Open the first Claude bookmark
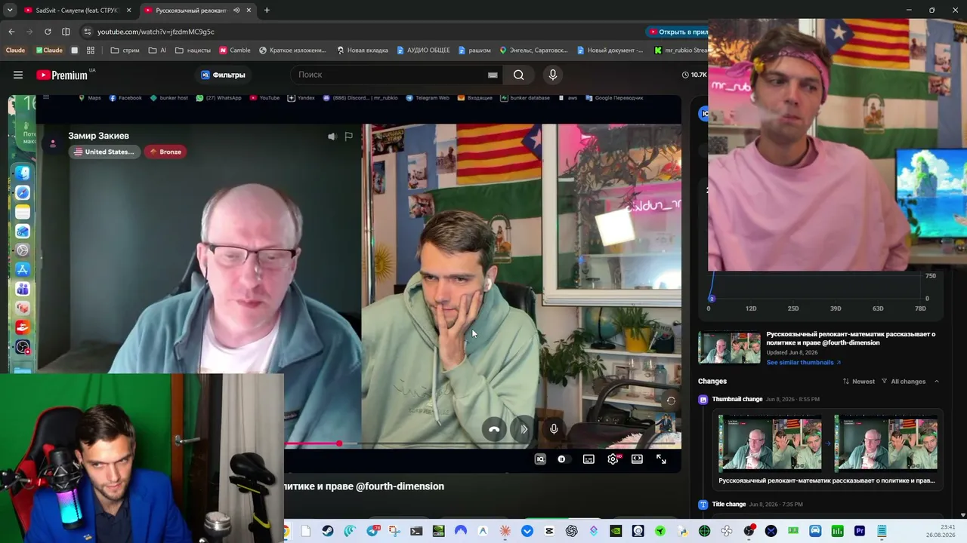The image size is (967, 543). coord(15,51)
